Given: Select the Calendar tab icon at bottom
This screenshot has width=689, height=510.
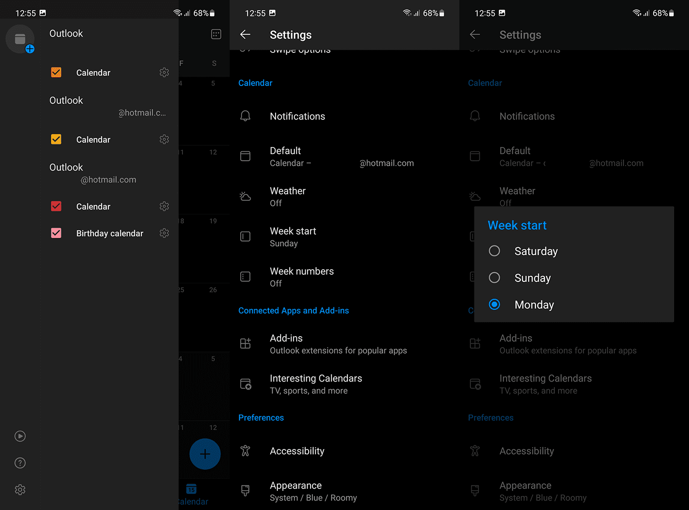Looking at the screenshot, I should 191,489.
